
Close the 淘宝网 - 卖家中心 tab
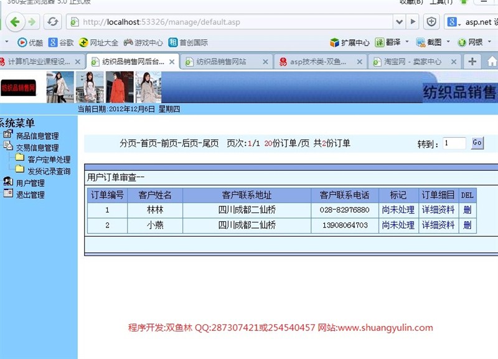pyautogui.click(x=454, y=62)
